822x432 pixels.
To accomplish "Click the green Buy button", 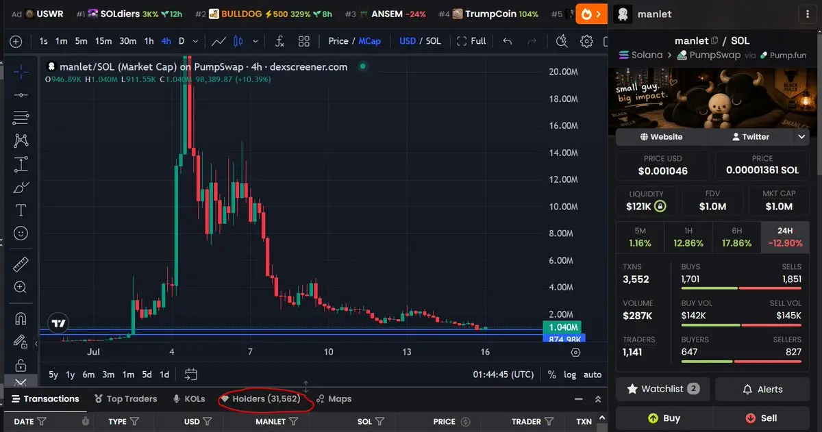I will (663, 418).
